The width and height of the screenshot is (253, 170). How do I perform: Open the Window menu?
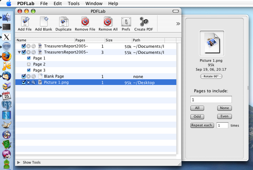(x=94, y=4)
